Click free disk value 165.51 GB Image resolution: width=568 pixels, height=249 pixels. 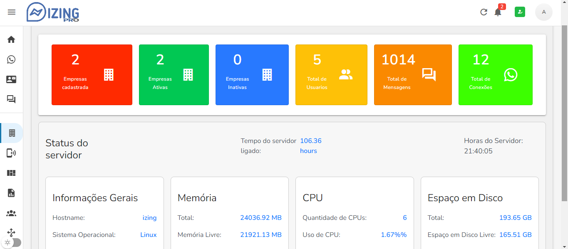click(x=516, y=235)
